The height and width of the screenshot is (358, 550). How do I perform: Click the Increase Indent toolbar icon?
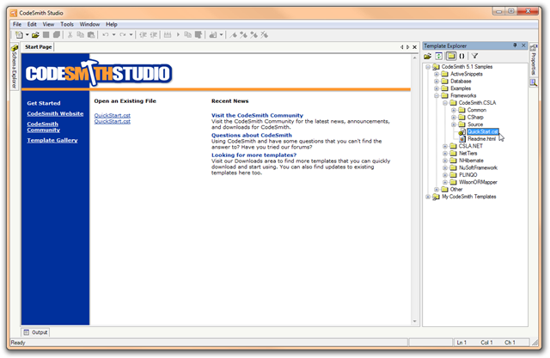click(153, 34)
